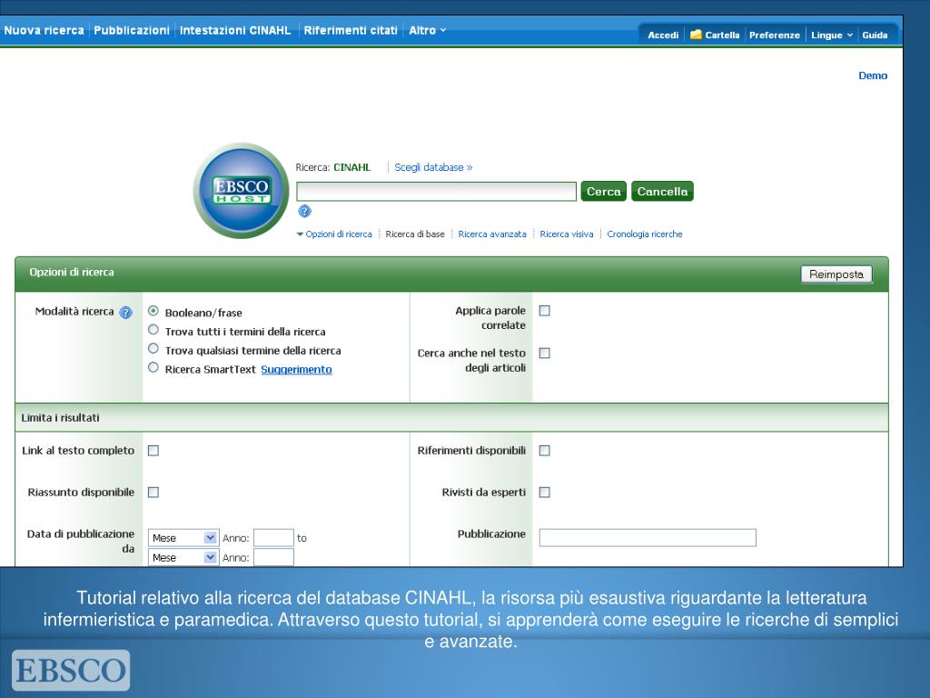Click EBSCO logo at slide bottom
The height and width of the screenshot is (698, 930).
71,670
